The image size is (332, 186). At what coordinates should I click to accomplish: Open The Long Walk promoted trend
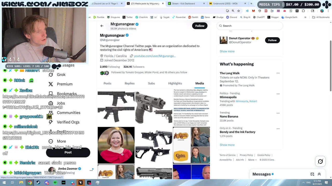coord(230,73)
